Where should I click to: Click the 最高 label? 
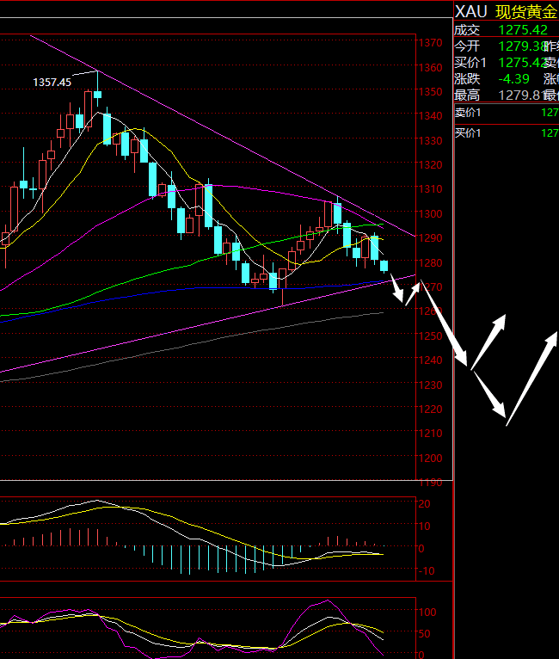pos(467,95)
